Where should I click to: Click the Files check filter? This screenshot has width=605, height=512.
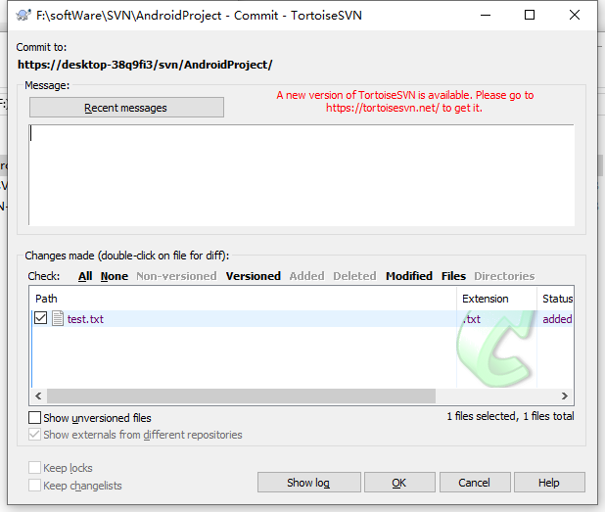454,276
